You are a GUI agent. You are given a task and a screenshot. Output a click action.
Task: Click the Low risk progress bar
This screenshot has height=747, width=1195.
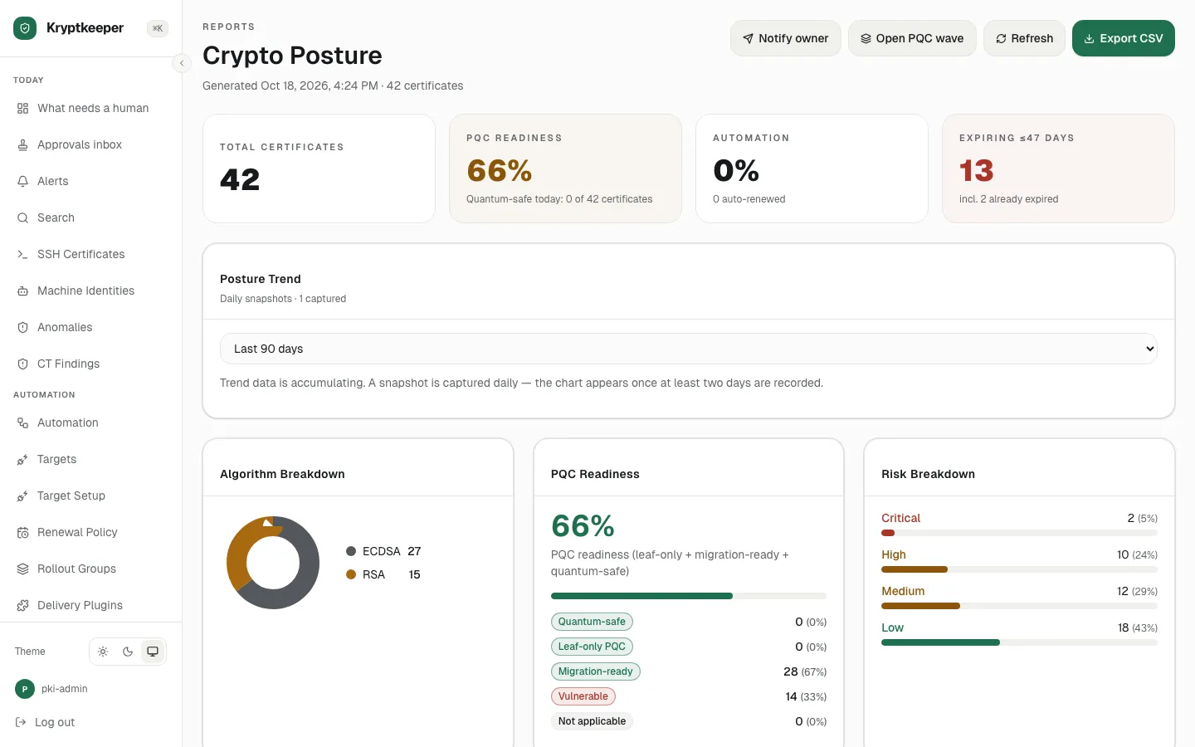point(1019,642)
